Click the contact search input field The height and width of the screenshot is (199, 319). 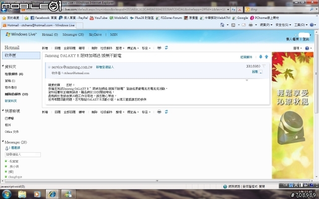pyautogui.click(x=23, y=155)
